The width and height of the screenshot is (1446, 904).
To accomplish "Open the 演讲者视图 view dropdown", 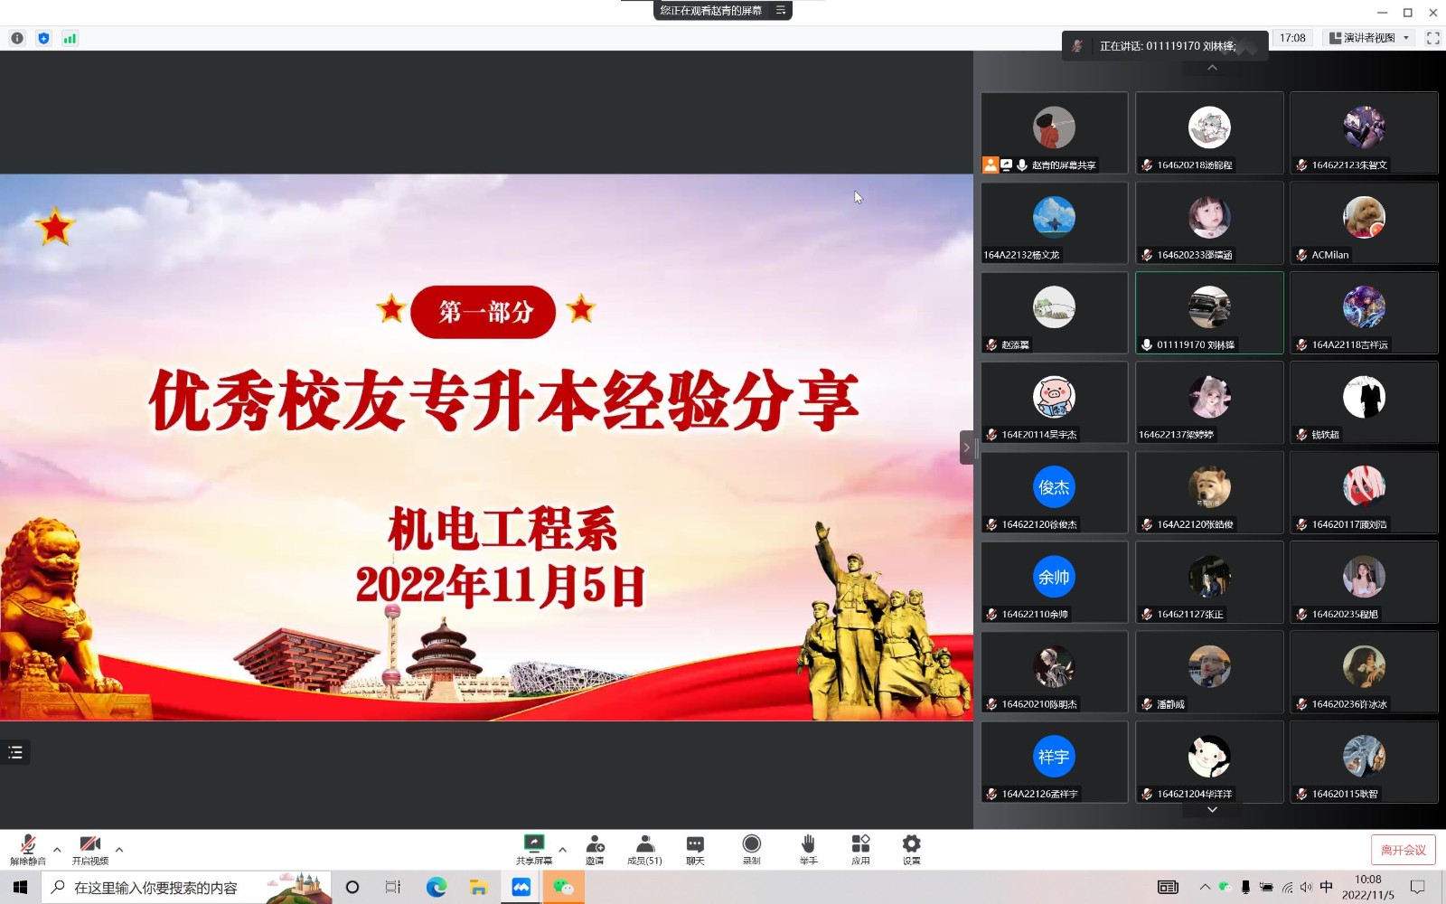I will tap(1370, 38).
